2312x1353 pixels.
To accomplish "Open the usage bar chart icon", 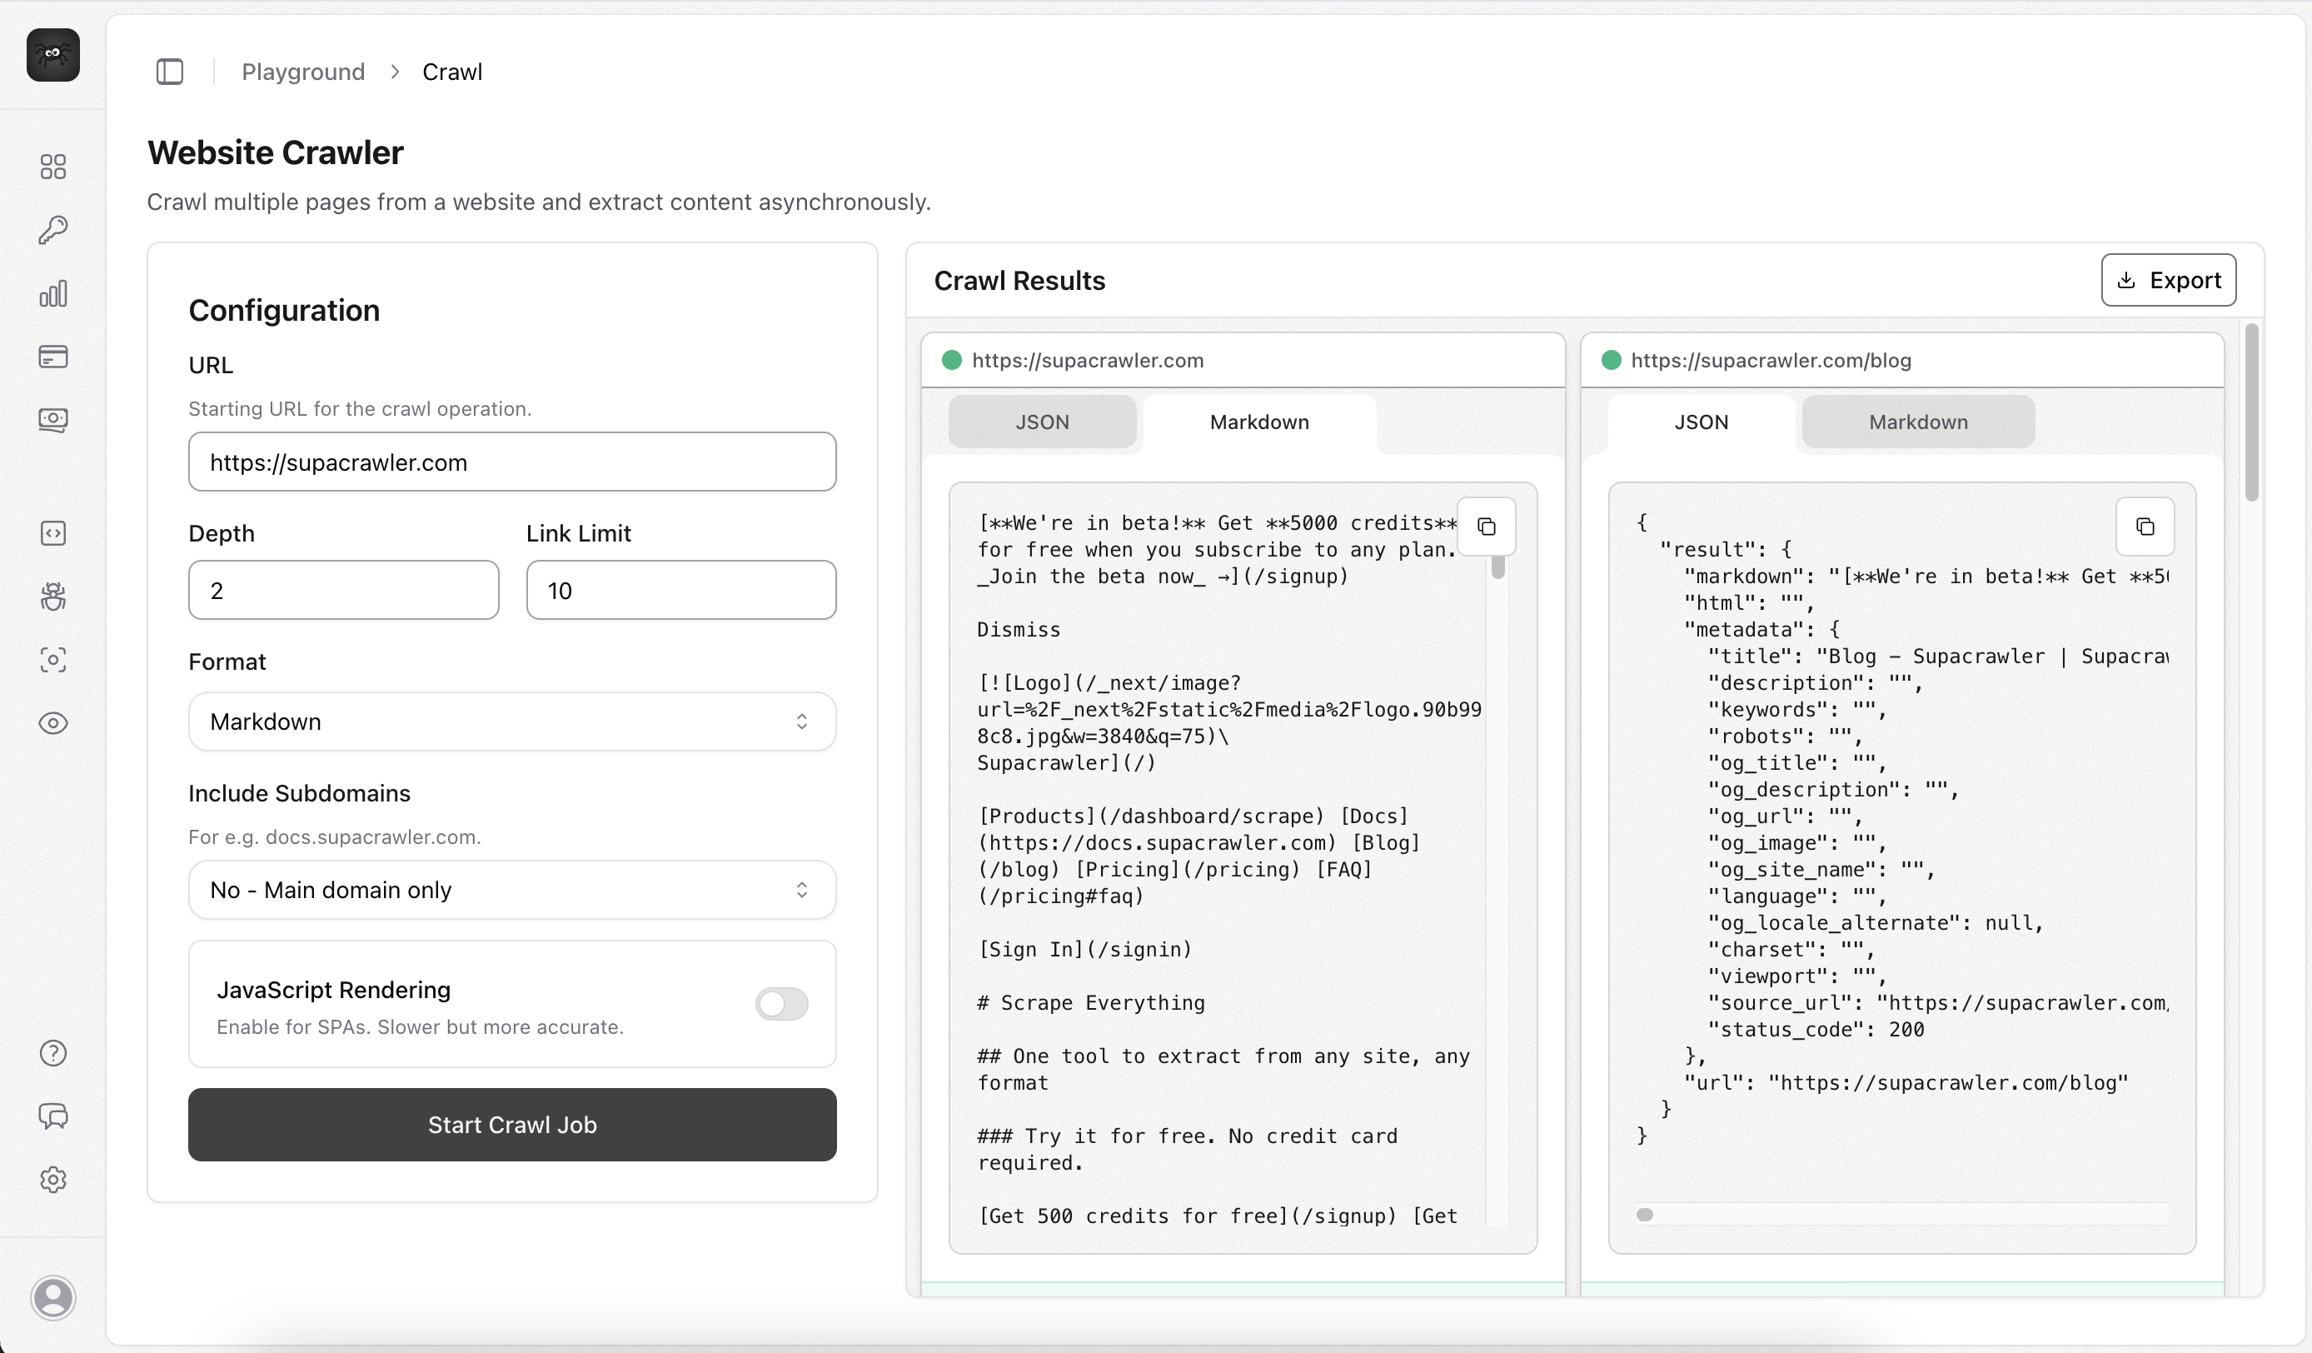I will [53, 292].
